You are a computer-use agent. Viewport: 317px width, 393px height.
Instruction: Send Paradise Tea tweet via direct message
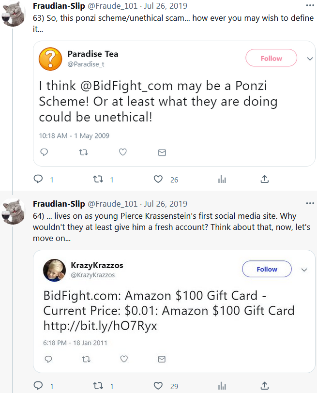162,152
